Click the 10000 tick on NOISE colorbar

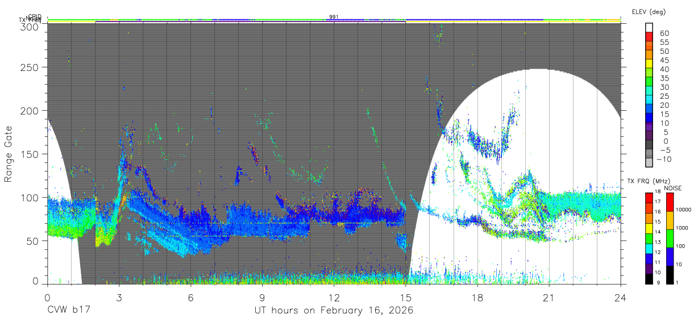pos(684,210)
